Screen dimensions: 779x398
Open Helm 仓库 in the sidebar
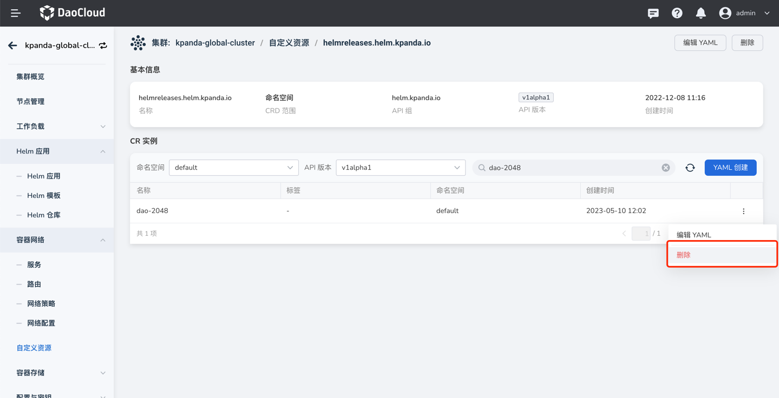point(44,215)
